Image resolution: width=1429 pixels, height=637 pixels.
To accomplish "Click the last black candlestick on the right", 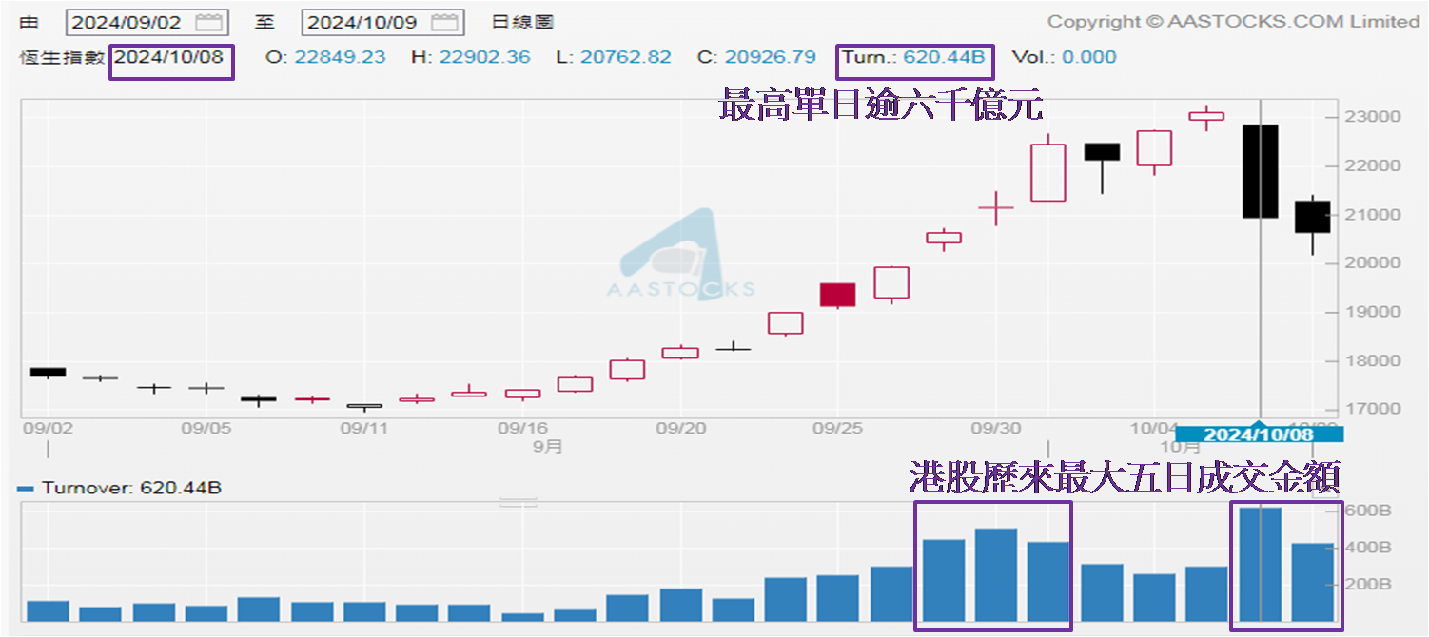I will point(1312,217).
